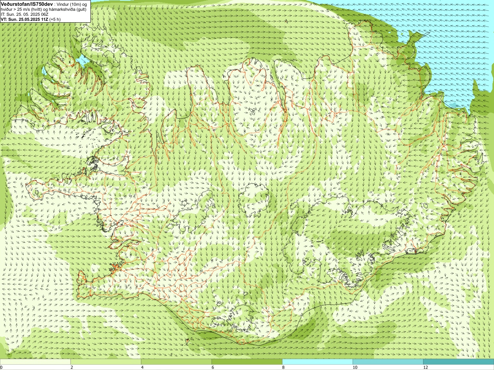Click the 'IT: Sun. 25. 05. 2025 06Z' line
This screenshot has height=370, width=494.
pos(25,14)
